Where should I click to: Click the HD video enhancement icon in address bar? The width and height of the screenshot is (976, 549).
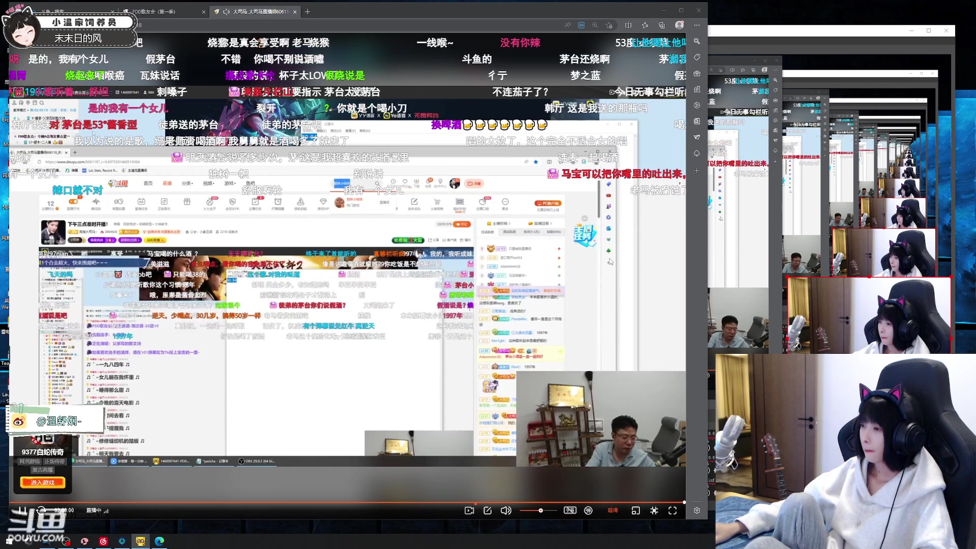click(x=582, y=25)
